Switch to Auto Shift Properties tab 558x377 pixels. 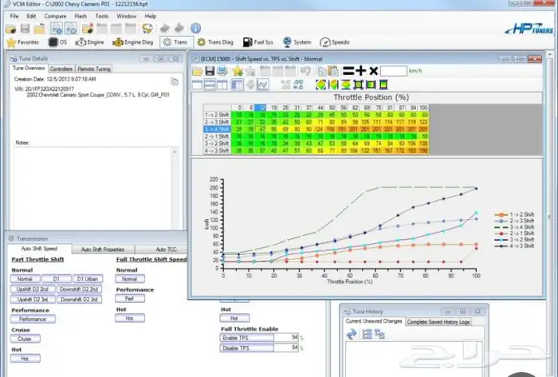tap(102, 249)
